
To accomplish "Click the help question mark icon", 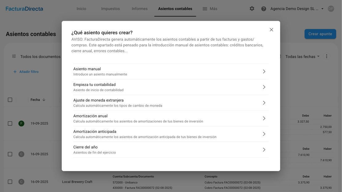I will tap(264, 9).
